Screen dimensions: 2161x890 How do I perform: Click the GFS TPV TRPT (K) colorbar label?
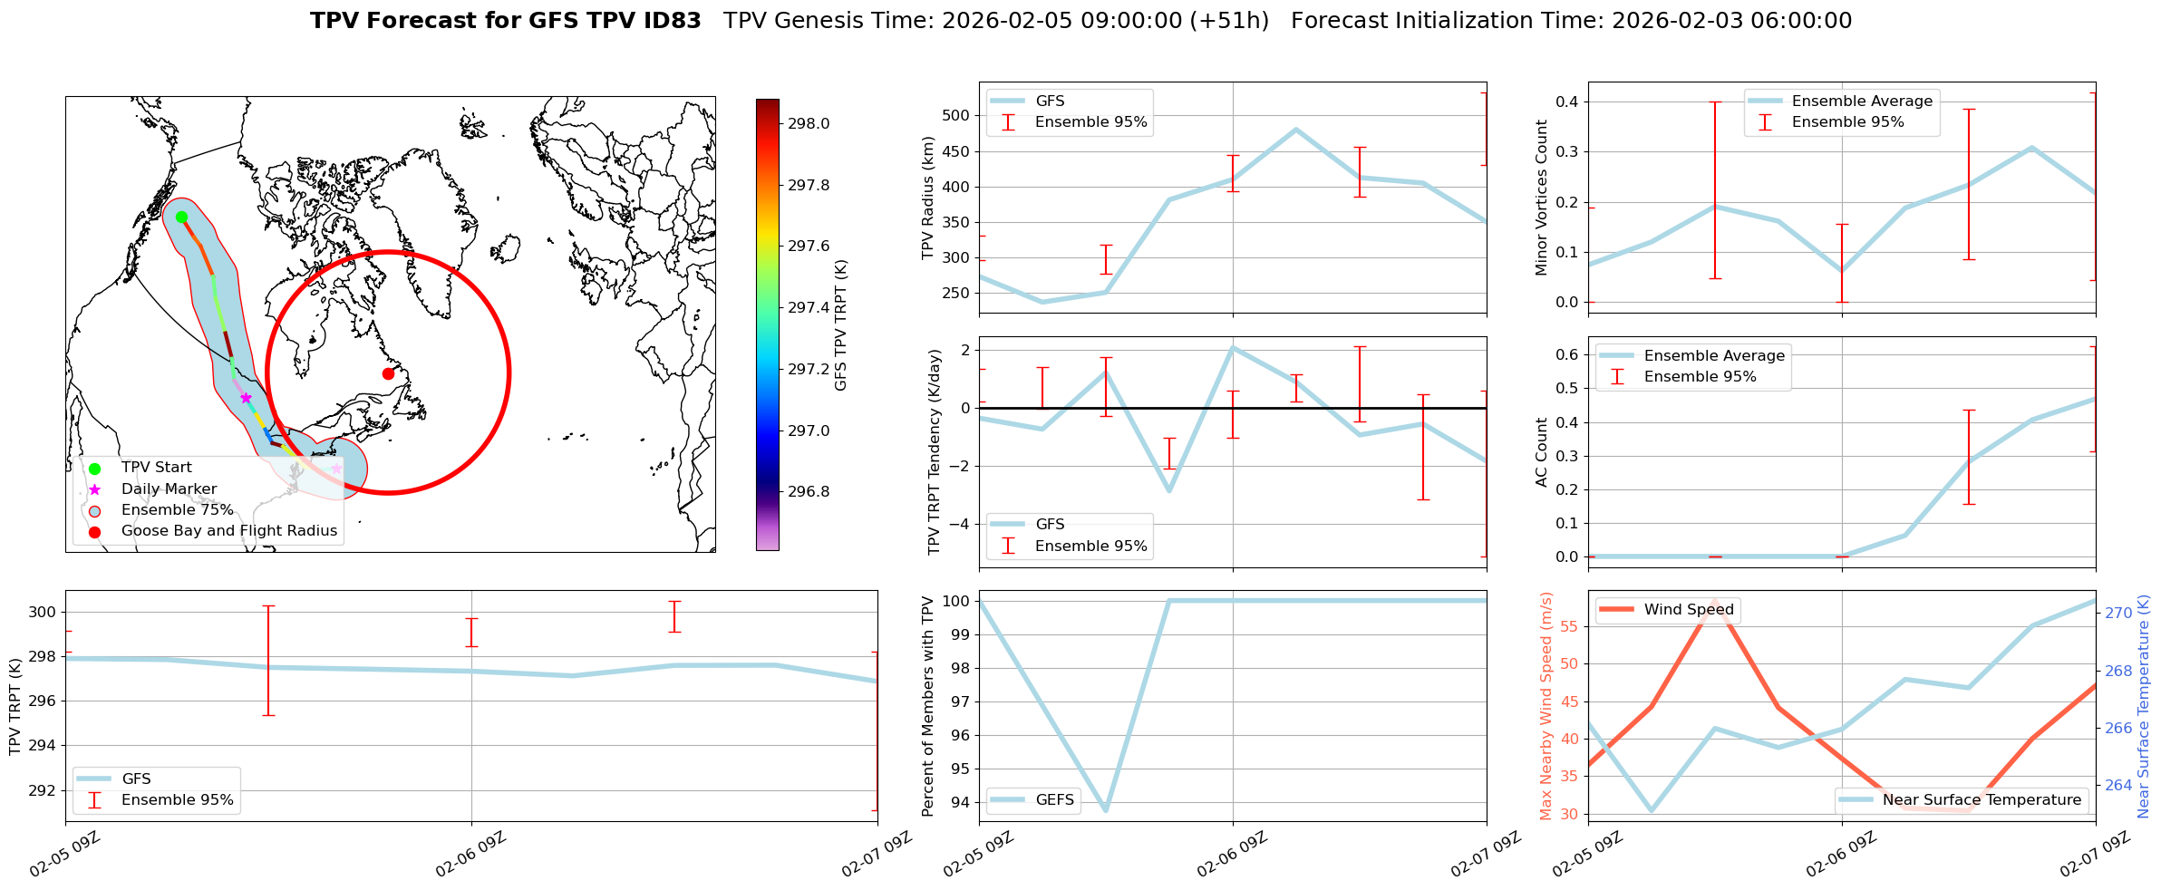(840, 324)
